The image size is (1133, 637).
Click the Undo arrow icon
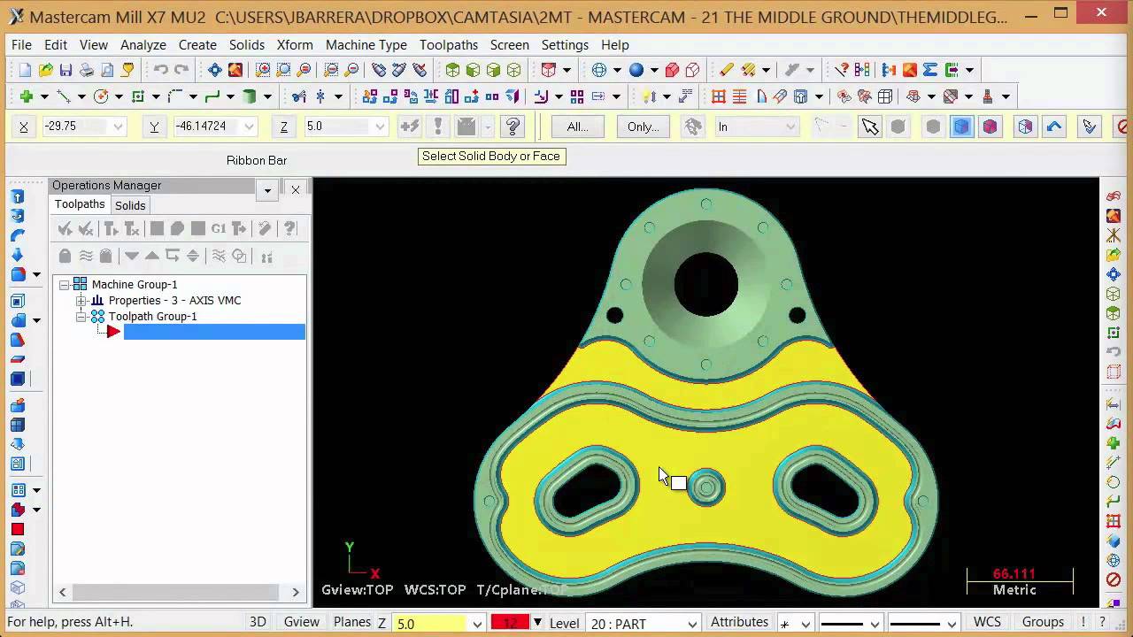coord(161,70)
